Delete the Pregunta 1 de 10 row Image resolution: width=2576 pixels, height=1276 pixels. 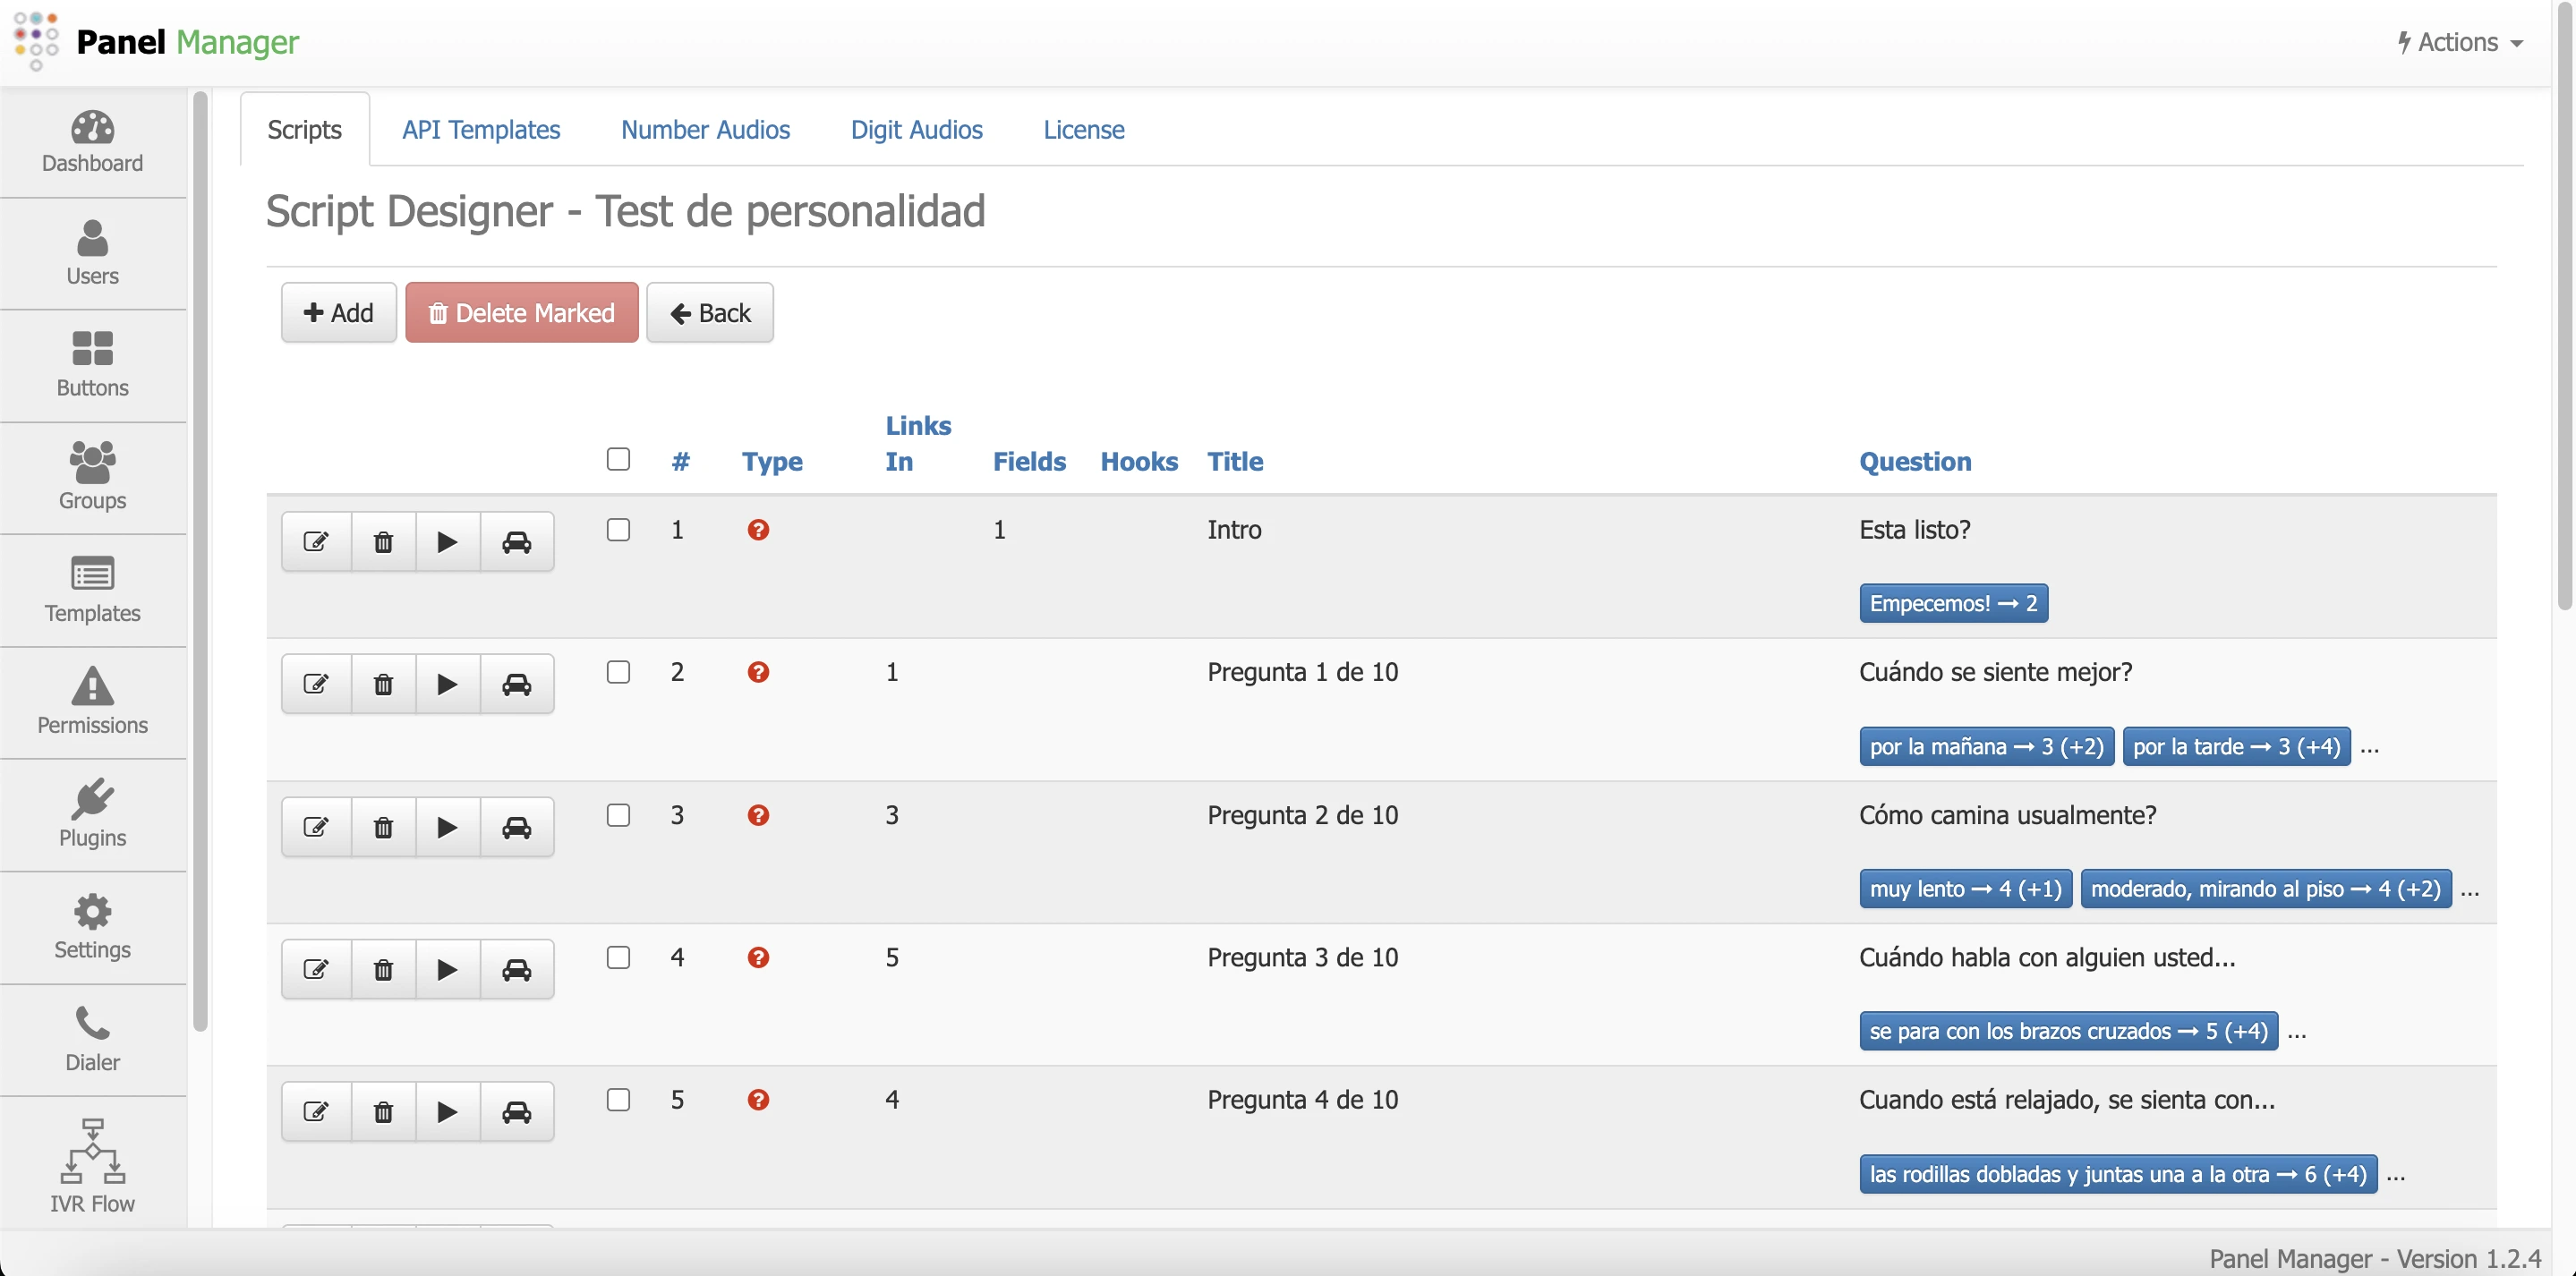383,684
